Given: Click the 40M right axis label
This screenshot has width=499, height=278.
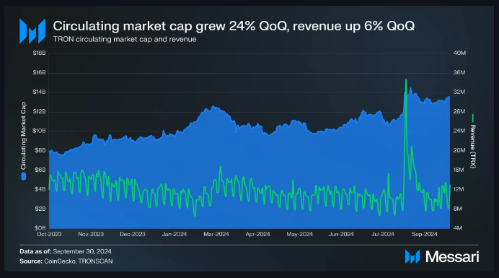Looking at the screenshot, I should click(459, 53).
